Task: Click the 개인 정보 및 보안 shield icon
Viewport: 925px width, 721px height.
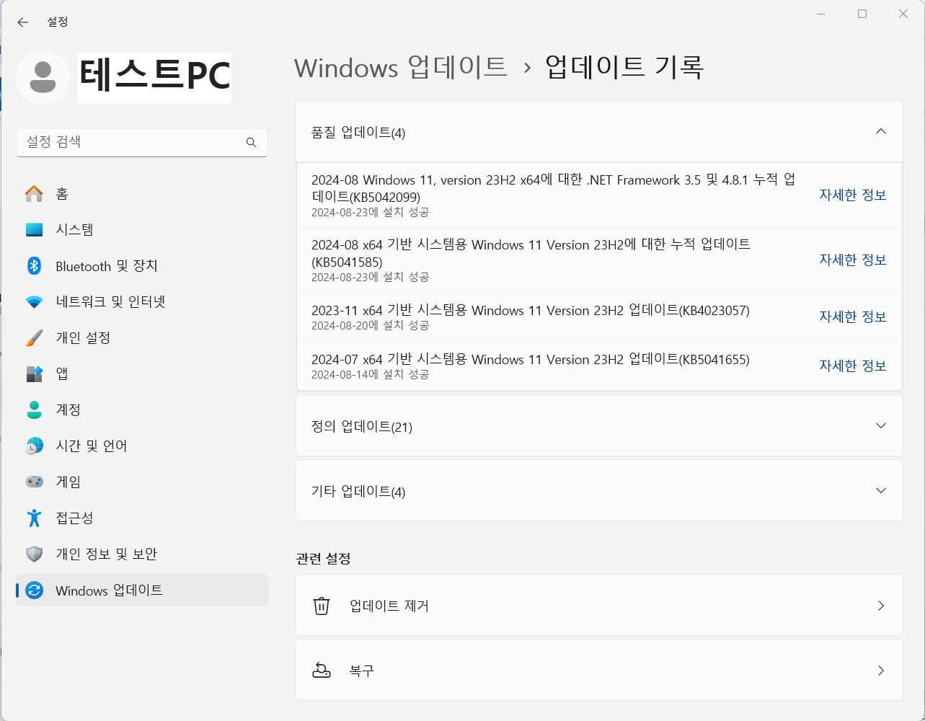Action: [x=34, y=554]
